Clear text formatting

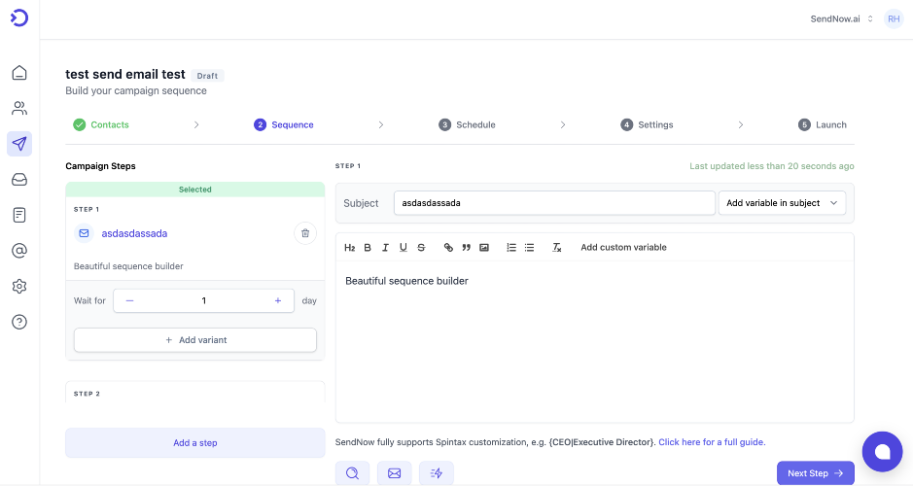tap(557, 247)
